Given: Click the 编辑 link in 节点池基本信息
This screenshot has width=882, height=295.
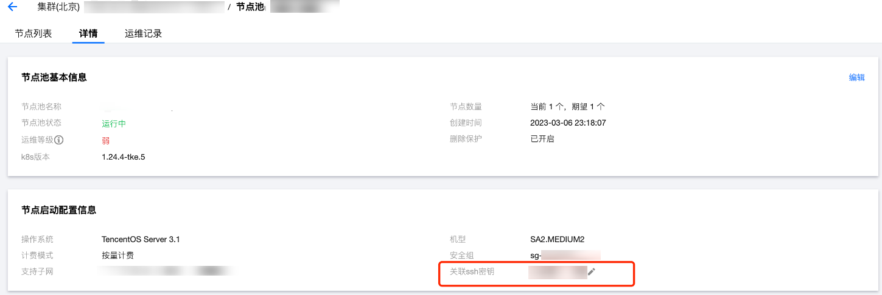Looking at the screenshot, I should pyautogui.click(x=857, y=77).
